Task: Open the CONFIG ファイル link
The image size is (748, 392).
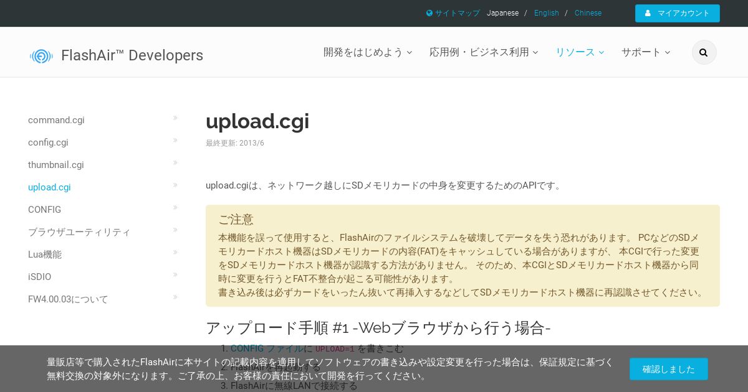Action: (267, 348)
